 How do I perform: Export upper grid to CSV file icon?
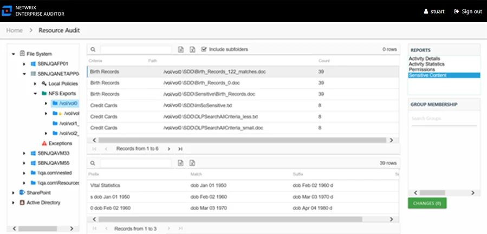click(x=181, y=49)
